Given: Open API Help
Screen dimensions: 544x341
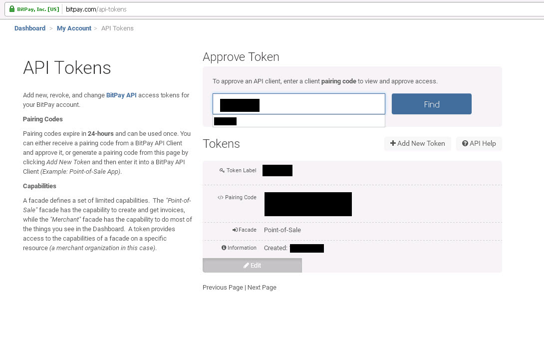Looking at the screenshot, I should point(479,143).
